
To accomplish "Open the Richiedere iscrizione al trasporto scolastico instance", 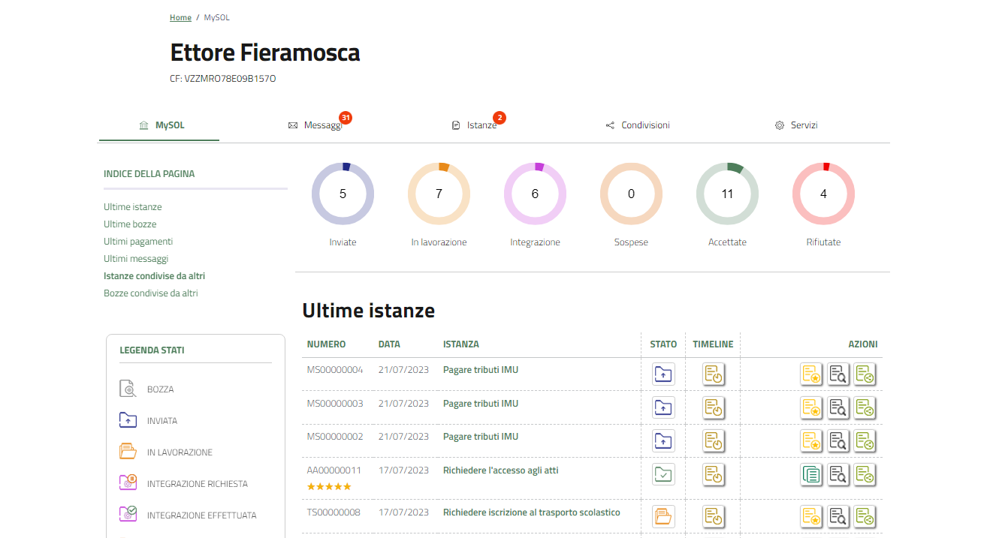I will pyautogui.click(x=531, y=512).
